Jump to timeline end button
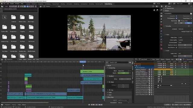This screenshot has height=108, width=193. click(102, 105)
